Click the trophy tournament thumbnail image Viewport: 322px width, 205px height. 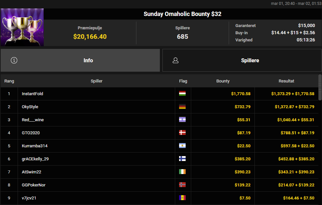pyautogui.click(x=22, y=27)
